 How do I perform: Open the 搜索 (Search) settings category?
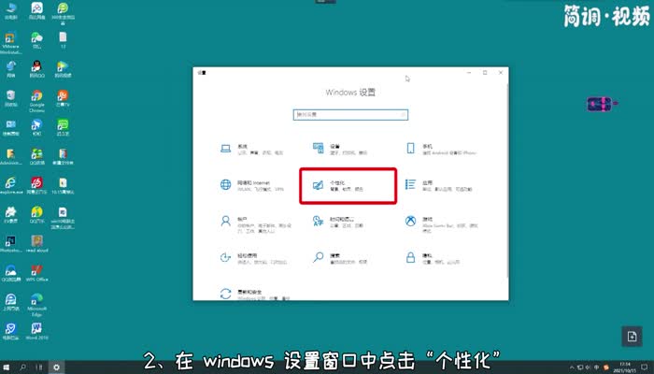[x=340, y=258]
